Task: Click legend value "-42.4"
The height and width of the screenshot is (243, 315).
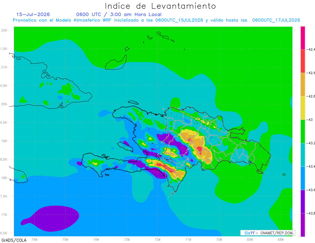Action: (311, 49)
